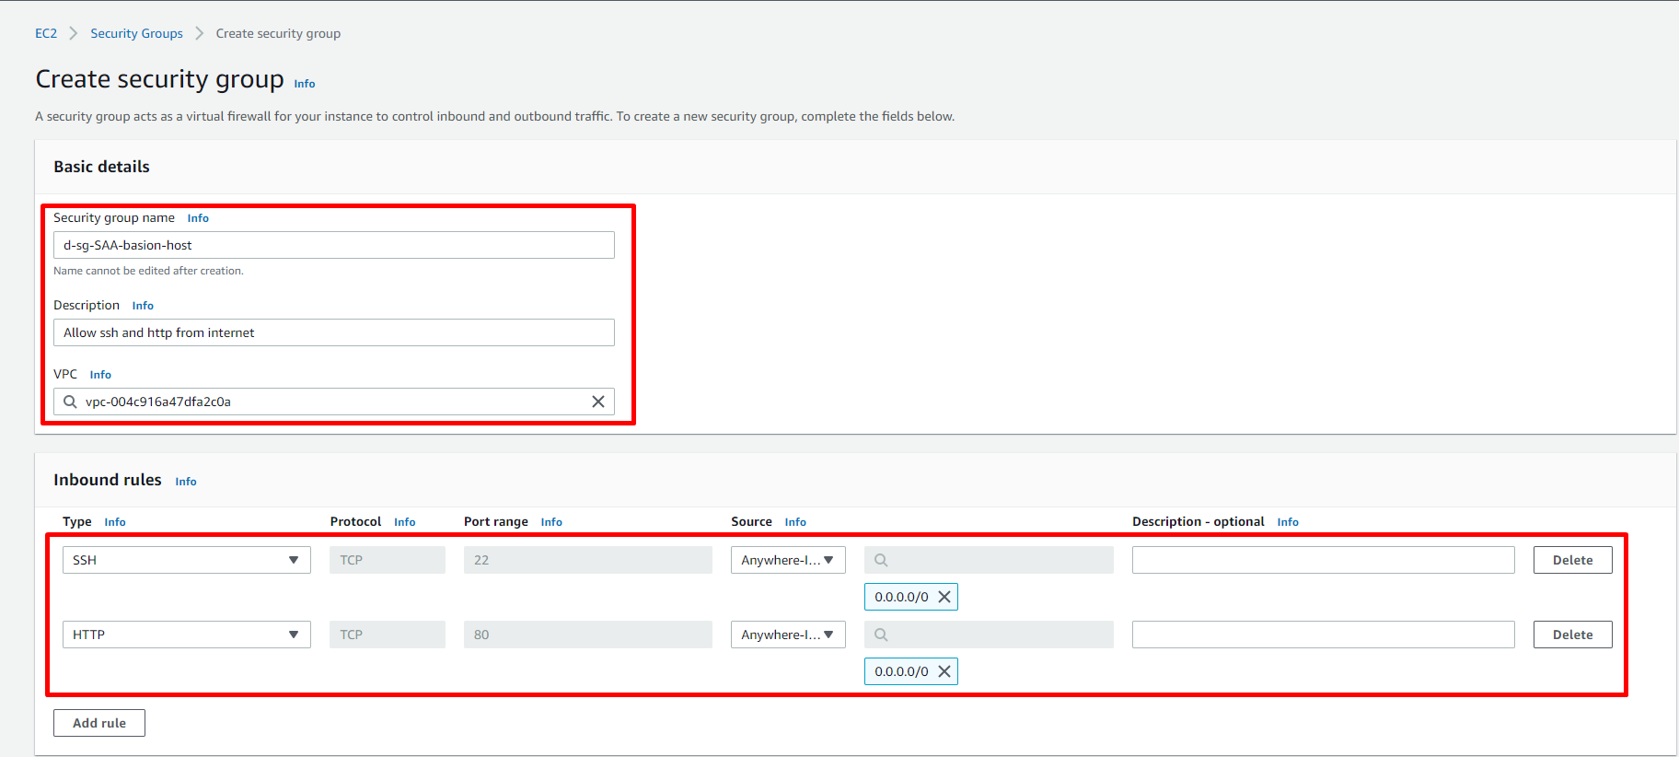Open Info link next to Inbound rules
The height and width of the screenshot is (757, 1679).
(186, 482)
